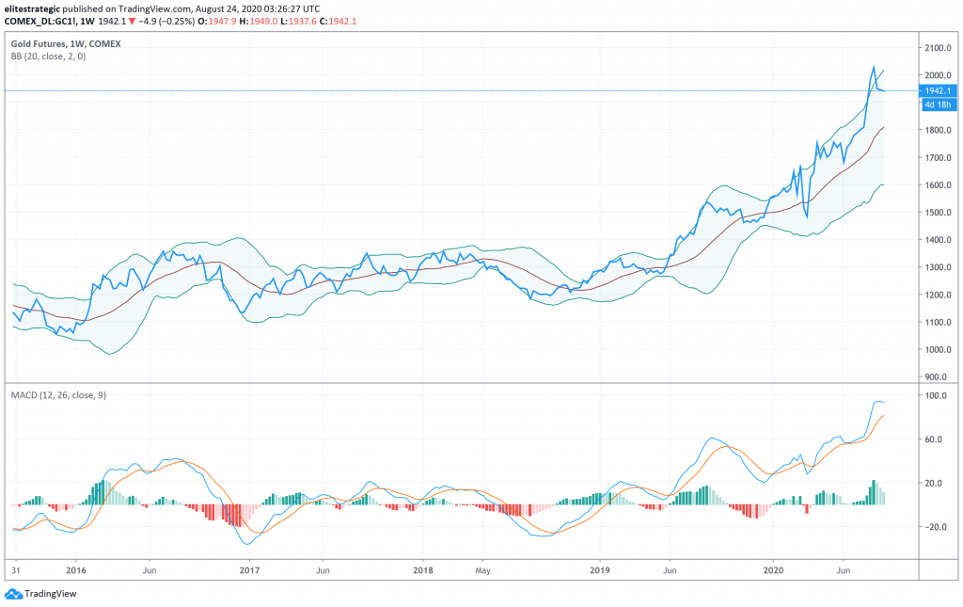Click the 'COMEX_DL:GC1!' symbol text
The image size is (963, 607).
click(x=39, y=21)
